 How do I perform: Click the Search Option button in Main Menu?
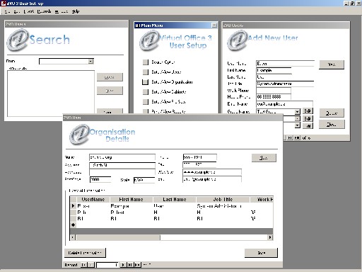(x=146, y=62)
